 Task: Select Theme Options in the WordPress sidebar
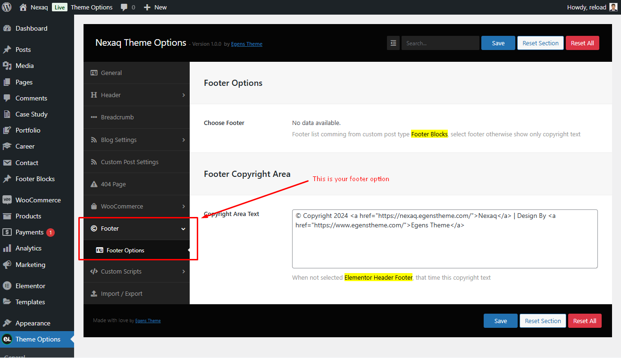(37, 339)
